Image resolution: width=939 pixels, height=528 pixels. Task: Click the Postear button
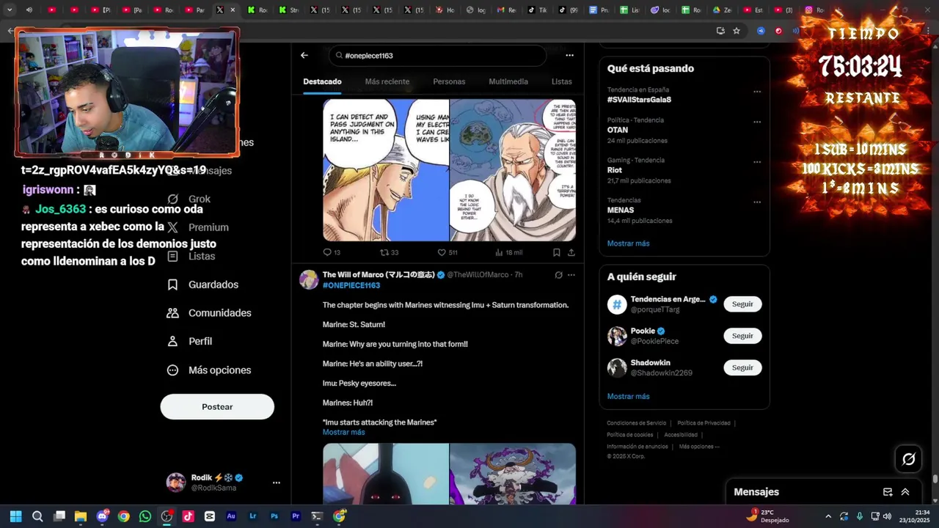[x=217, y=407]
